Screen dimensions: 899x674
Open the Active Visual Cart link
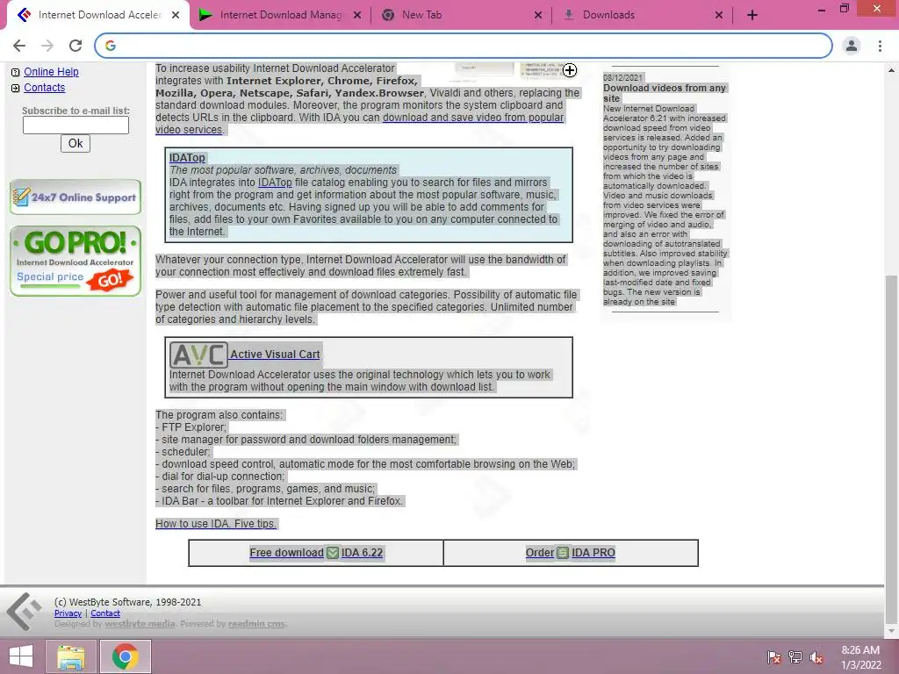275,355
